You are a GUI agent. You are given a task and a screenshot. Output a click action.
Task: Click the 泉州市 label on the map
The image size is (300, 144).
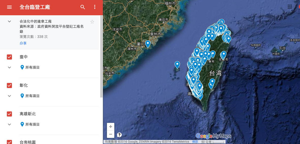(155, 34)
